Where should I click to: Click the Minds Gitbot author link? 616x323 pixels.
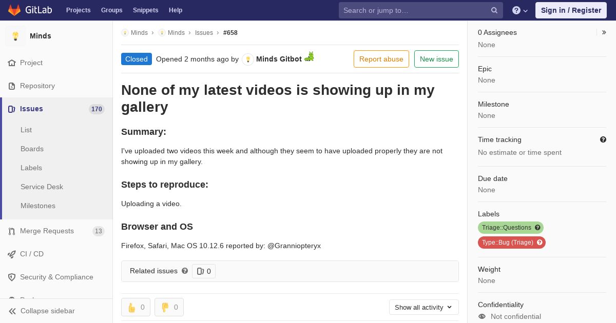279,59
